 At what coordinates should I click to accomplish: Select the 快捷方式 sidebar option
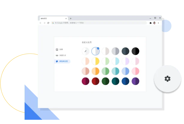pyautogui.click(x=63, y=55)
